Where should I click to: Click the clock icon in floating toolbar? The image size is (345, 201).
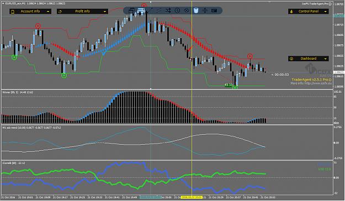pyautogui.click(x=177, y=10)
